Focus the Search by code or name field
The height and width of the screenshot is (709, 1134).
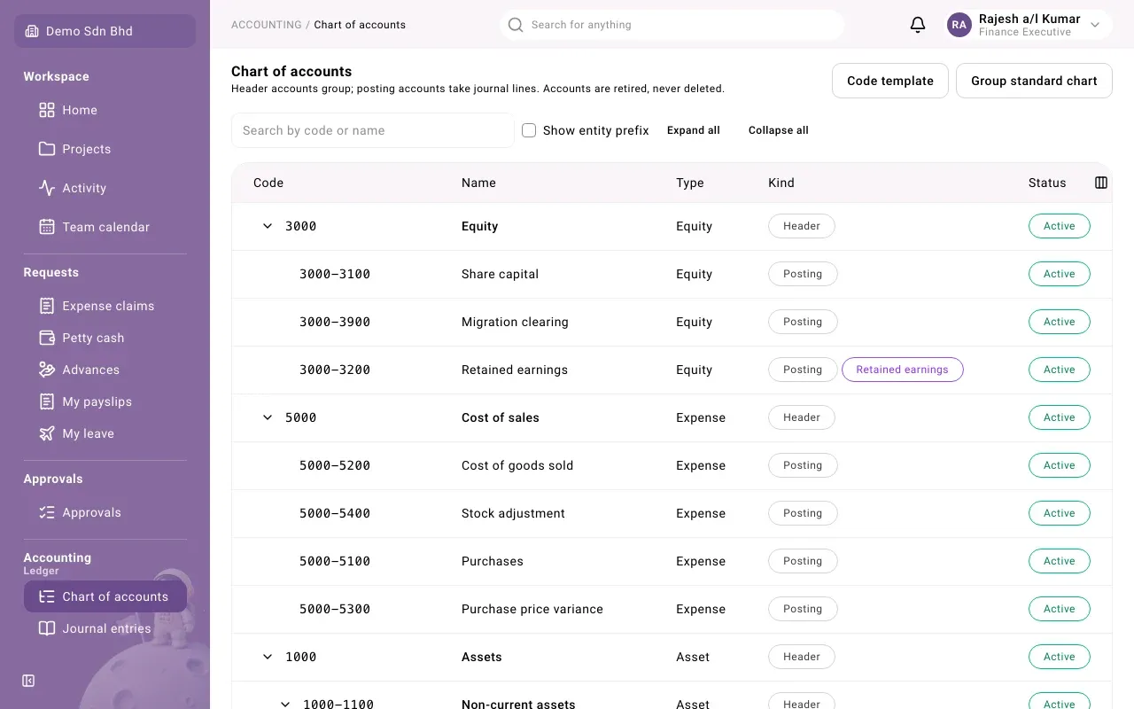pyautogui.click(x=373, y=130)
